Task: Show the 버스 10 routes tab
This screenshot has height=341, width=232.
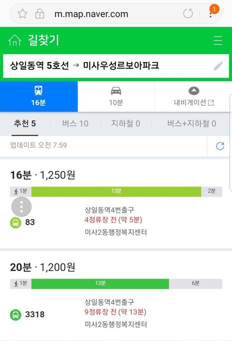Action: pos(75,124)
